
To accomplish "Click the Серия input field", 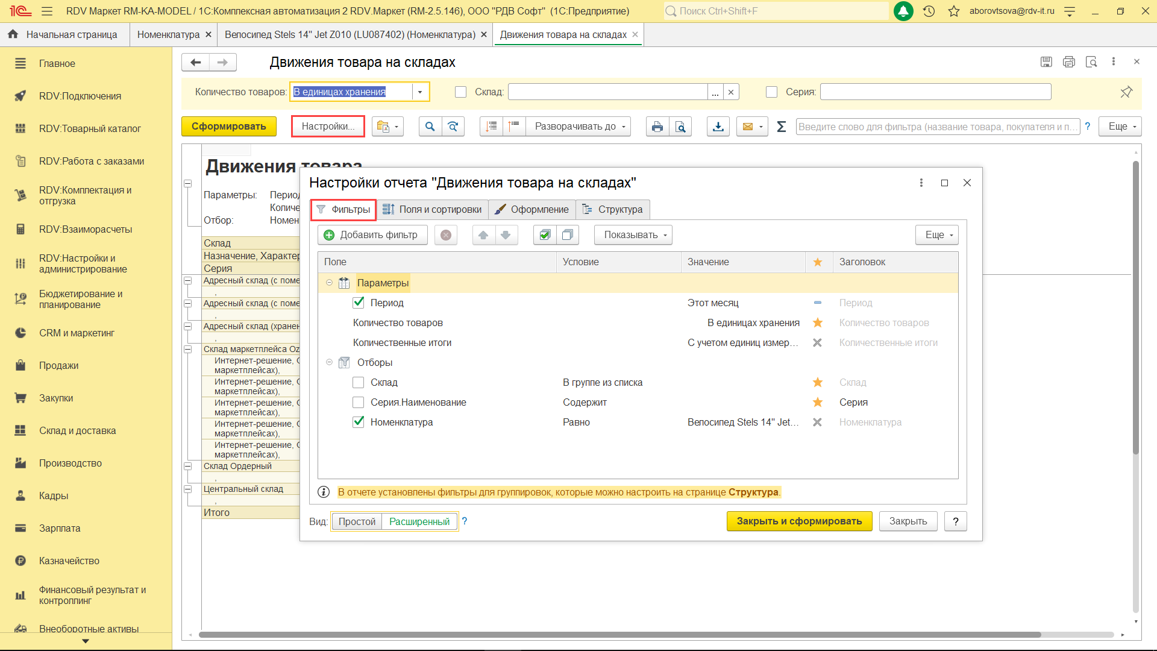I will (935, 92).
